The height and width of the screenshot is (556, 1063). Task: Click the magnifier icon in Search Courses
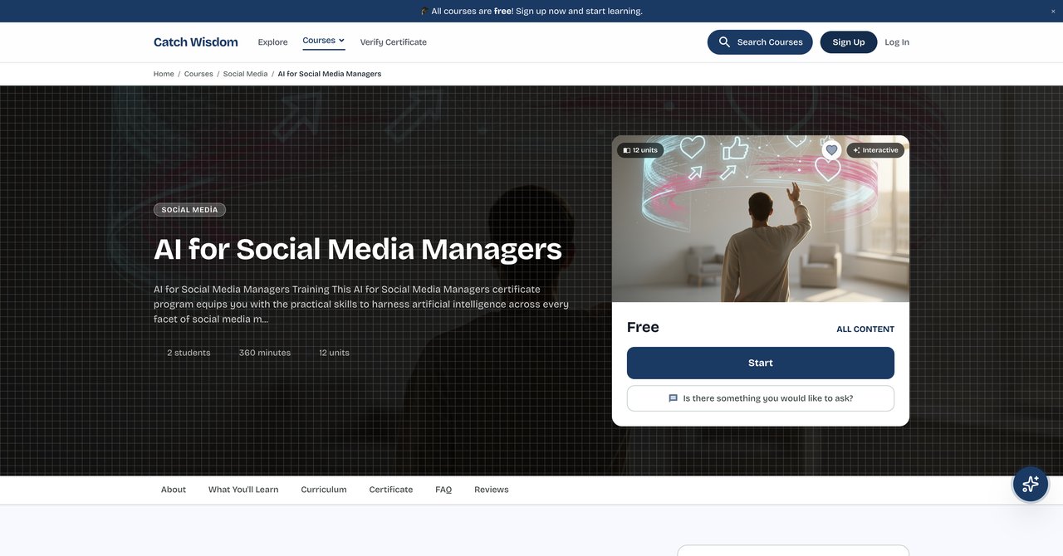click(x=724, y=42)
